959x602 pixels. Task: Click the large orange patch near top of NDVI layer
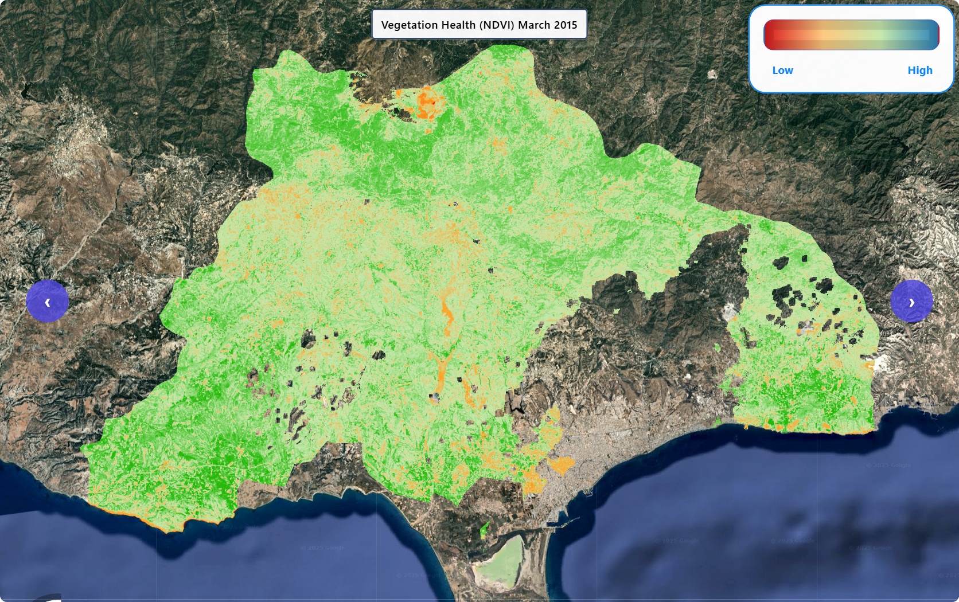428,103
